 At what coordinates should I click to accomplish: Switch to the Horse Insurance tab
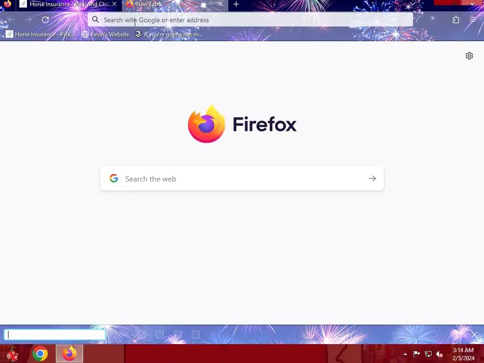point(69,4)
